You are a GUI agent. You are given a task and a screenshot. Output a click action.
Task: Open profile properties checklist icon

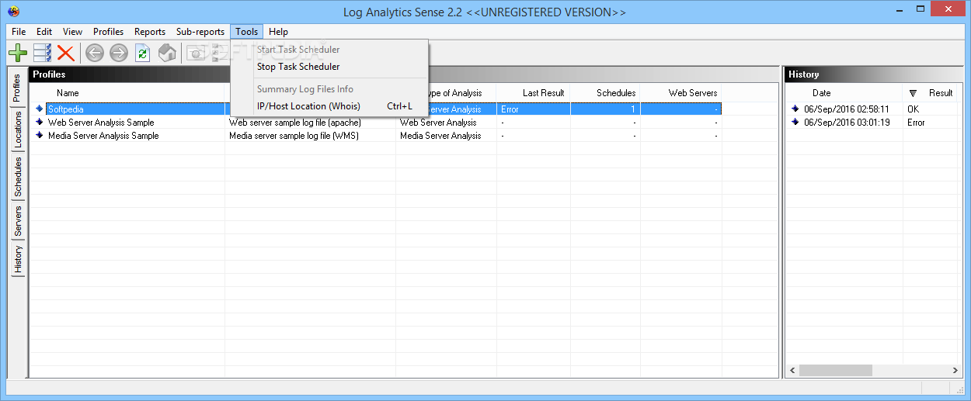pos(42,53)
